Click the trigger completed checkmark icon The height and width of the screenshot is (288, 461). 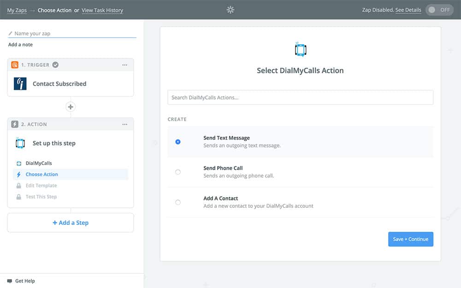[x=55, y=65]
